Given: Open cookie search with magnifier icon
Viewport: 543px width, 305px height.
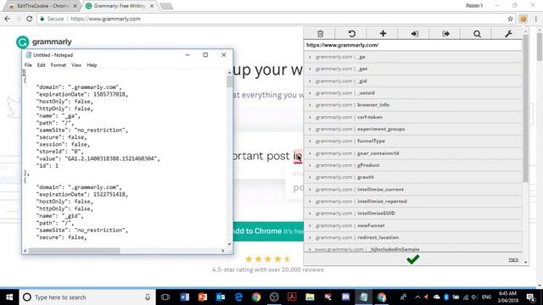Looking at the screenshot, I should [x=477, y=34].
